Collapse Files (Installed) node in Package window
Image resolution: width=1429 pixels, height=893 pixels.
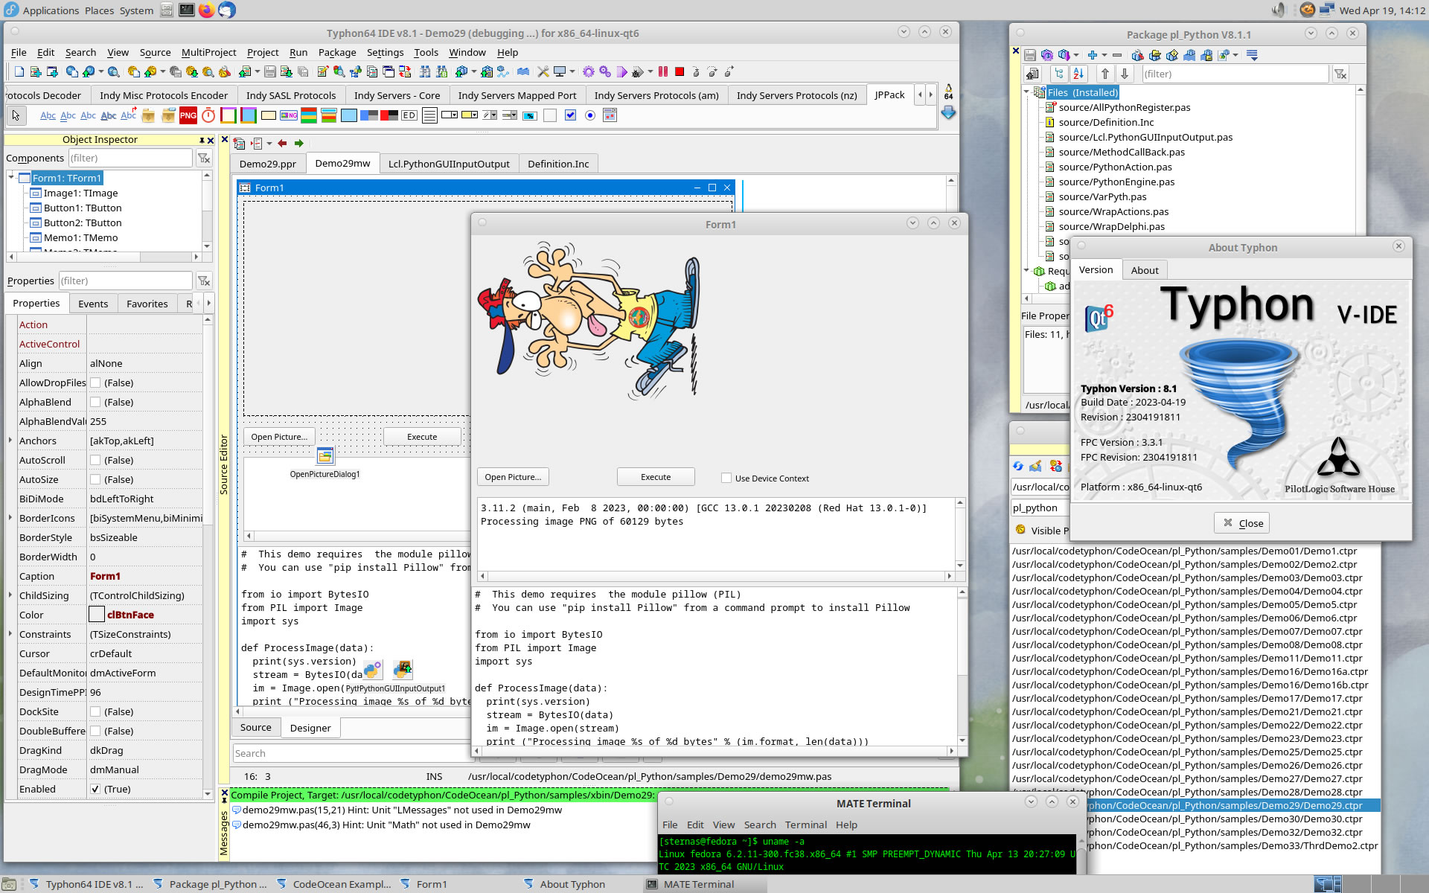click(x=1027, y=92)
